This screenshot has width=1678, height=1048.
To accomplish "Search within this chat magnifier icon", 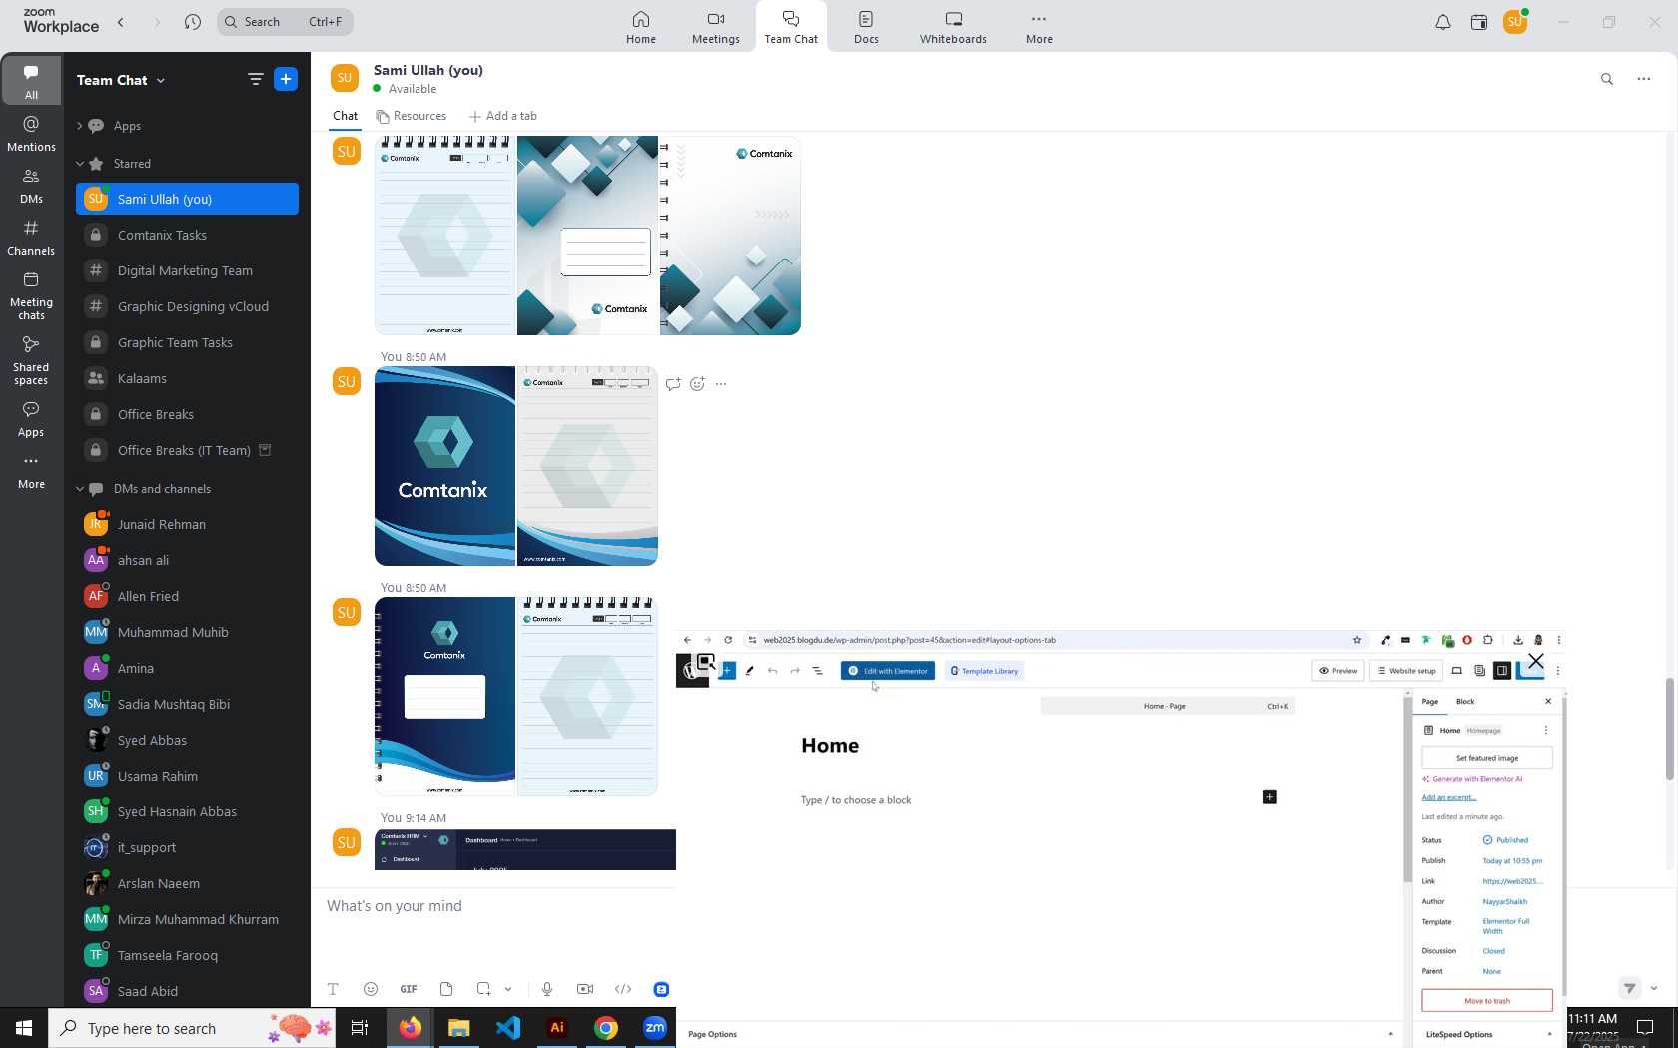I will point(1607,79).
